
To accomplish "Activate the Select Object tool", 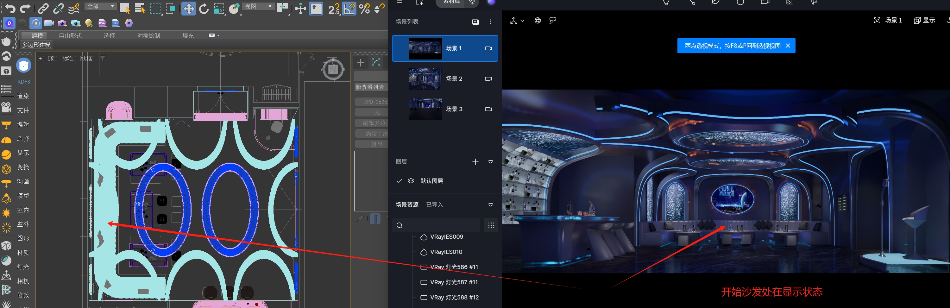I will pos(125,9).
